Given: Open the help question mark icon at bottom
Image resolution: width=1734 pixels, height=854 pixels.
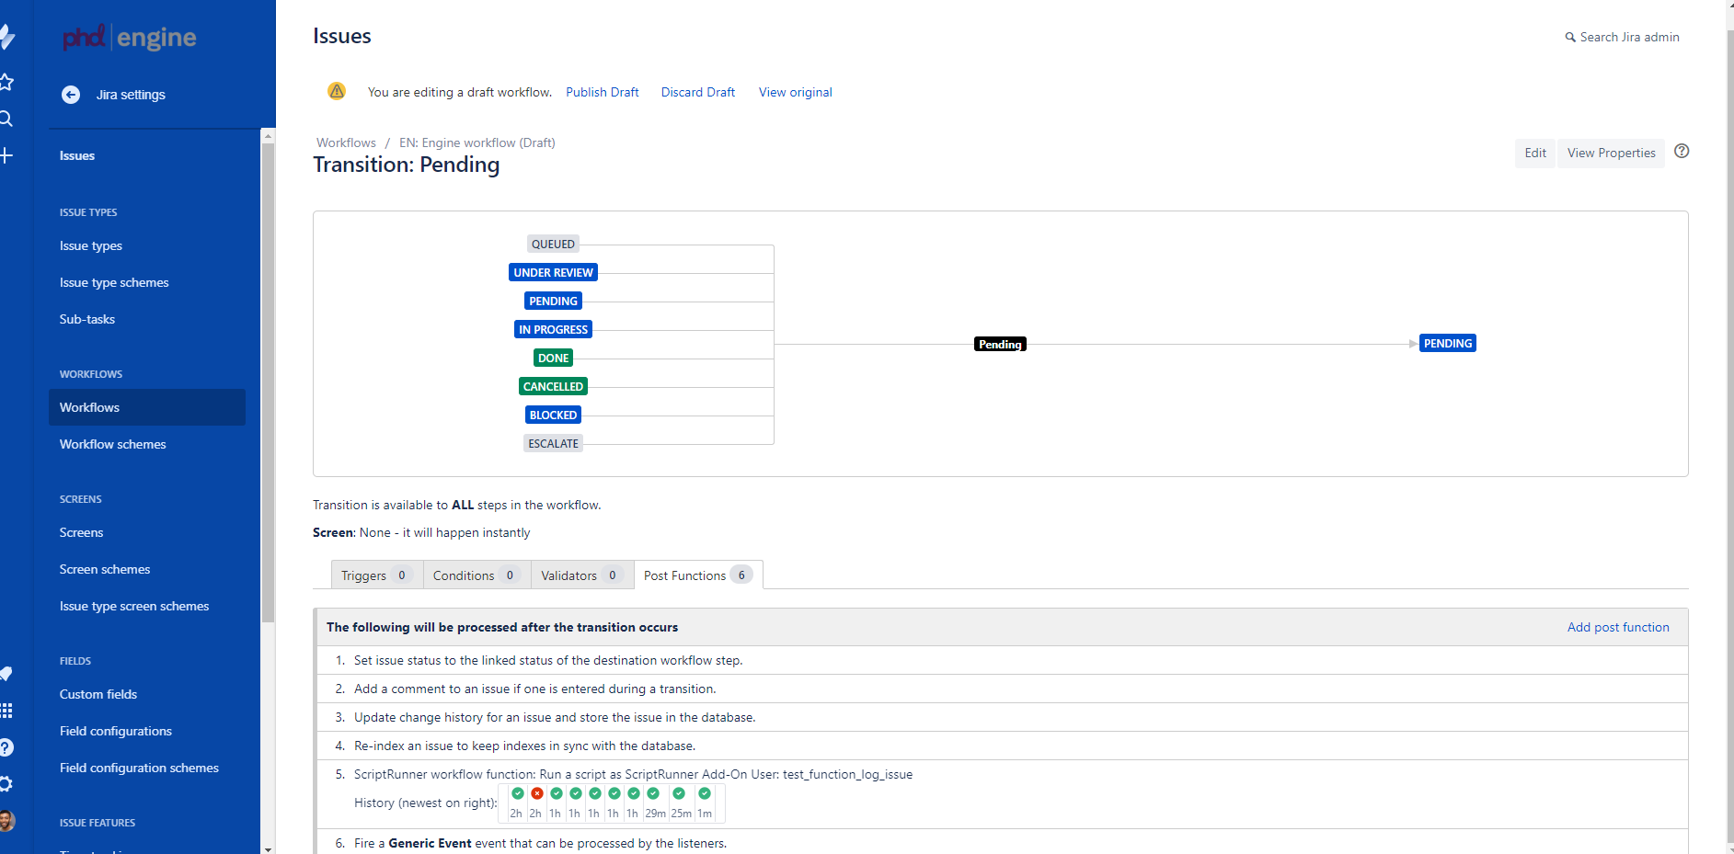Looking at the screenshot, I should [x=7, y=746].
